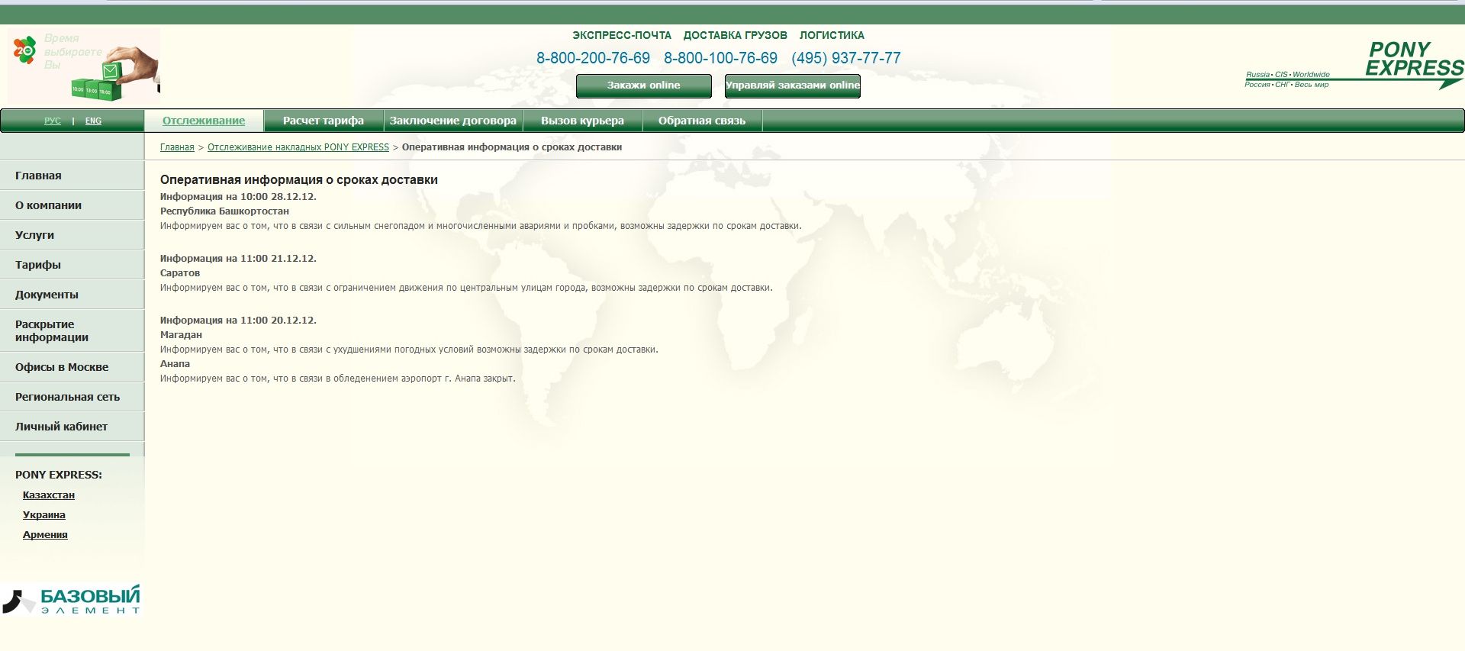Click the Анапа heading
Image resolution: width=1465 pixels, height=651 pixels.
175,364
